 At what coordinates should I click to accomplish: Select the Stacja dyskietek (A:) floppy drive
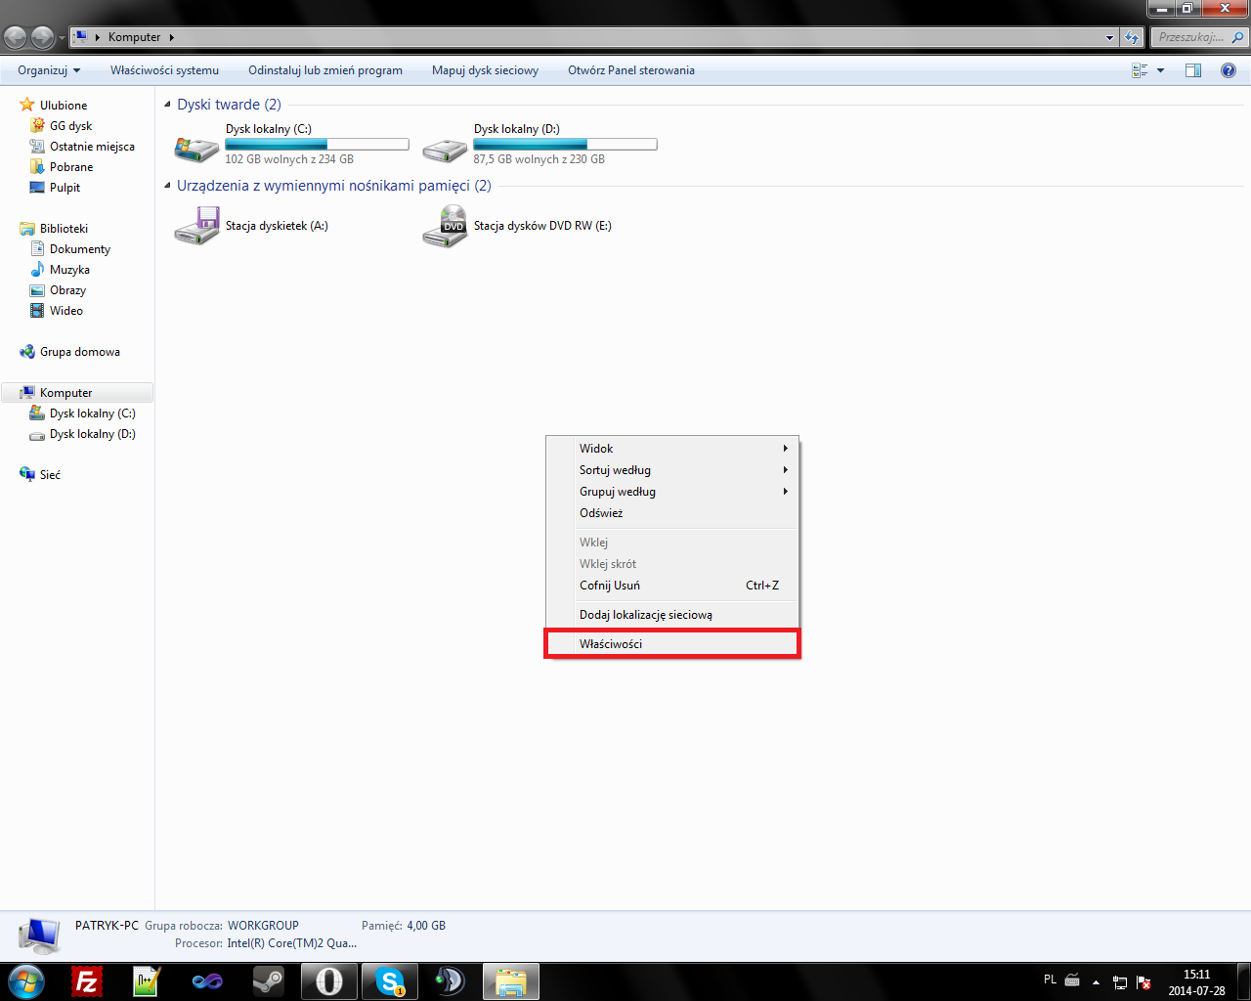[251, 226]
